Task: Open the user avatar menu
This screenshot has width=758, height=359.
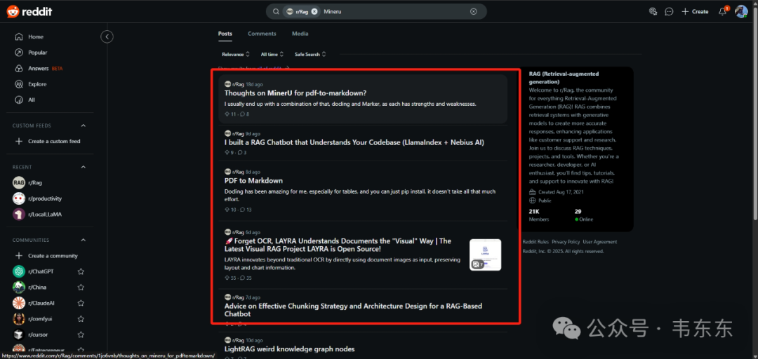Action: point(741,12)
